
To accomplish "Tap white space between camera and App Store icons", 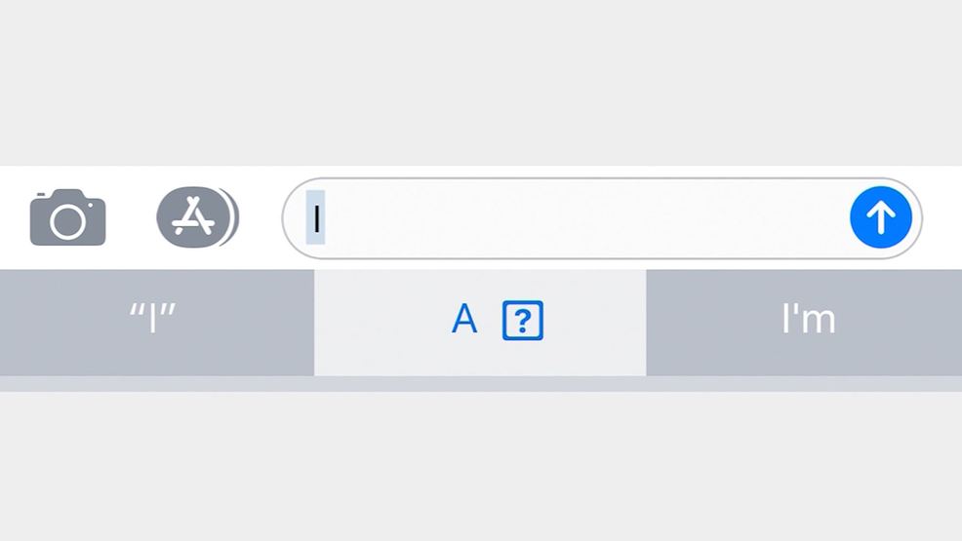I will click(x=131, y=217).
